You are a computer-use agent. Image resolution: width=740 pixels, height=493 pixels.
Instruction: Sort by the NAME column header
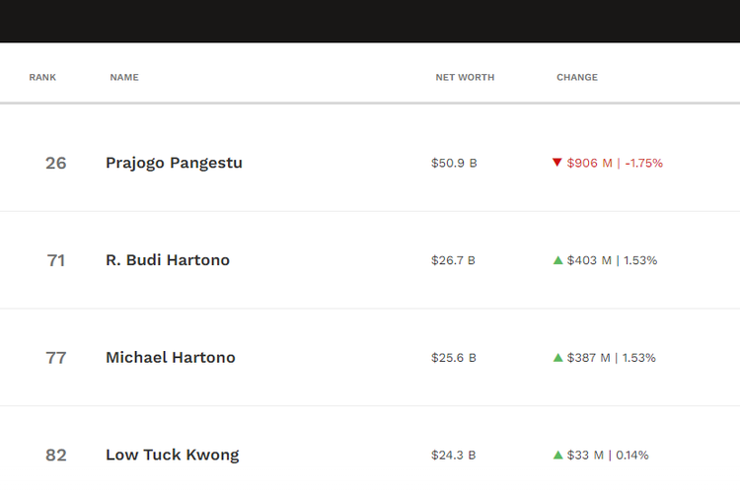pos(124,77)
